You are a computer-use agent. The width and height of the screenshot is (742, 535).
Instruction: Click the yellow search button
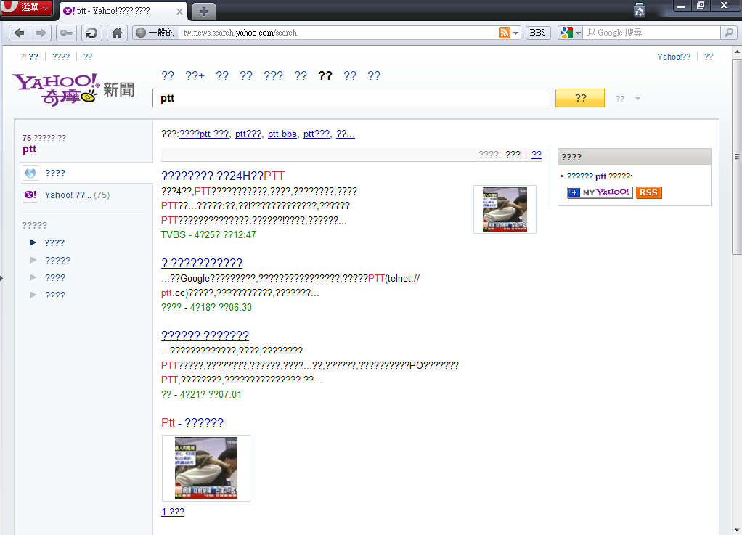click(580, 98)
